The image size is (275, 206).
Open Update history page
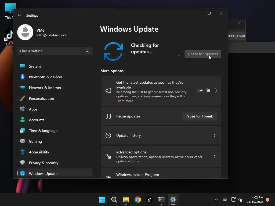coord(161,135)
